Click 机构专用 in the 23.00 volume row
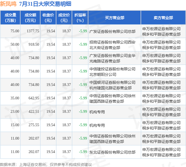This screenshot has height=167, width=186. coord(97,112)
